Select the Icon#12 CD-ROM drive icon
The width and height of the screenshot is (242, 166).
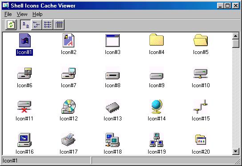[x=69, y=107]
